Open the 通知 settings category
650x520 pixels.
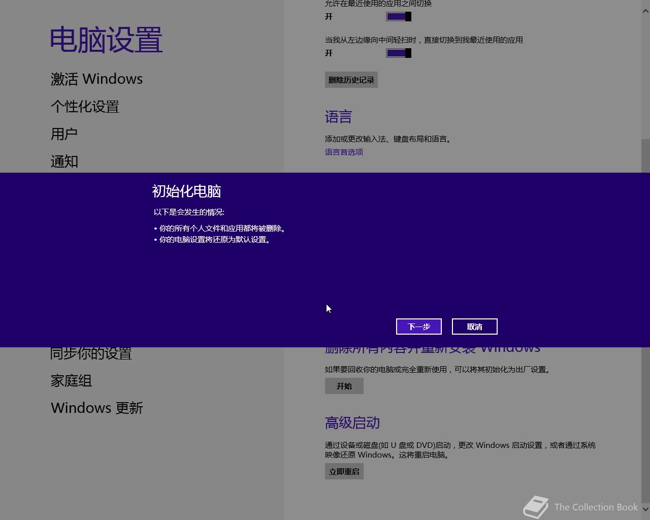pos(64,161)
